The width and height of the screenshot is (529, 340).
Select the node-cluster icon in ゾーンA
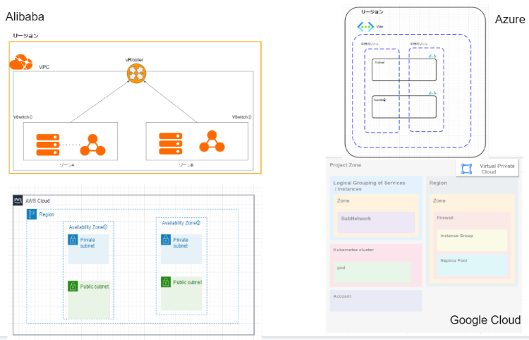coord(92,145)
